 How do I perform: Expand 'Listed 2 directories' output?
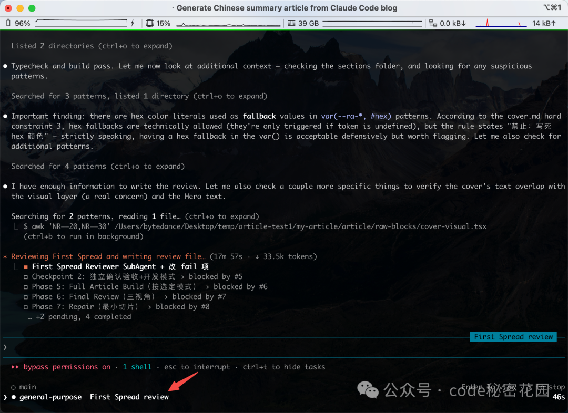pos(92,46)
